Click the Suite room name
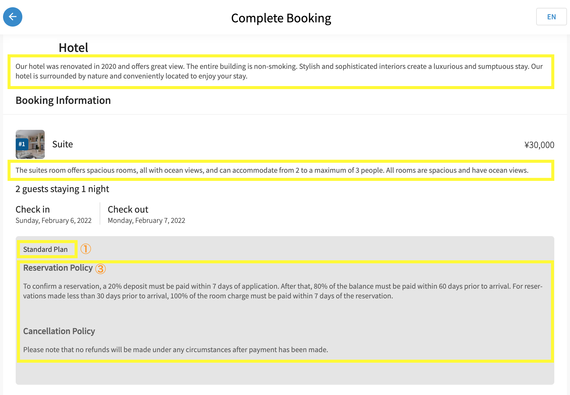 click(x=62, y=144)
